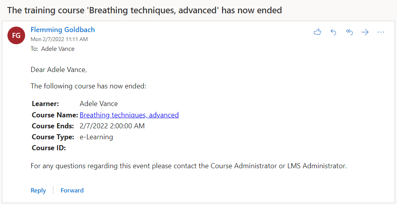Click Adele Vance in the Learner row
Image resolution: width=397 pixels, height=205 pixels.
click(98, 104)
